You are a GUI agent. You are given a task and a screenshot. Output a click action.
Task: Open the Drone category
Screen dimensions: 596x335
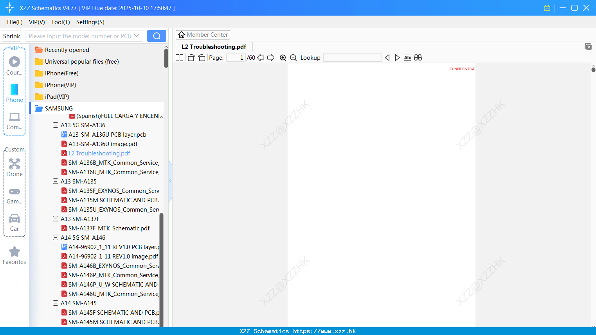tap(14, 167)
